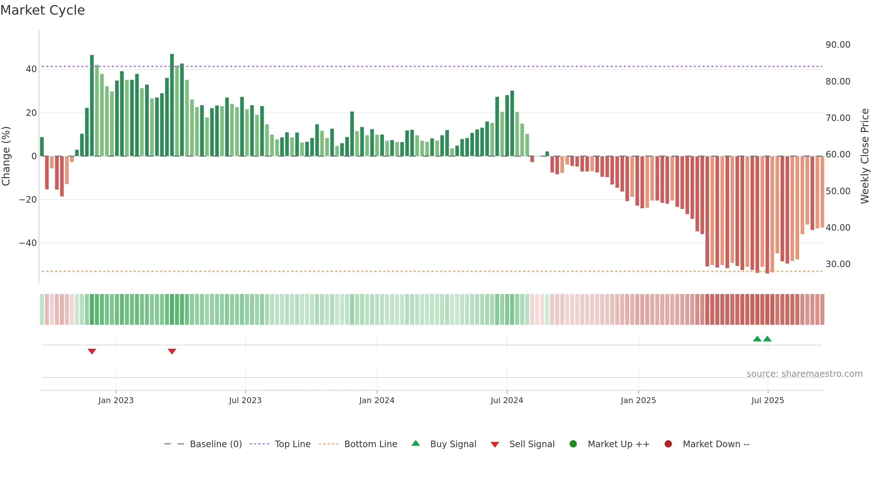875x492 pixels.
Task: Click the Market Cycle chart title
Action: pos(43,10)
